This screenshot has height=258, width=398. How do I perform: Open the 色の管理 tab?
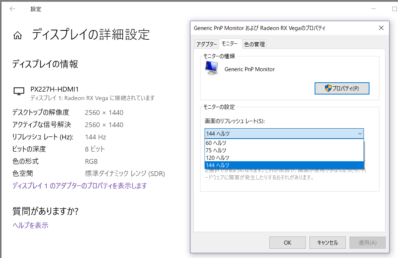click(x=254, y=44)
